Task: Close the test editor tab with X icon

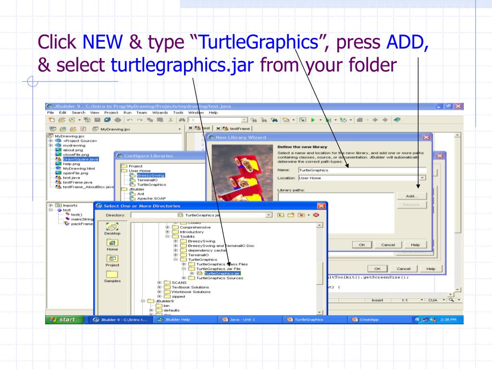Action: (x=190, y=128)
